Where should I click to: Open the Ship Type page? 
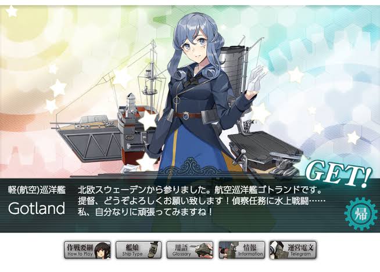pos(139,250)
